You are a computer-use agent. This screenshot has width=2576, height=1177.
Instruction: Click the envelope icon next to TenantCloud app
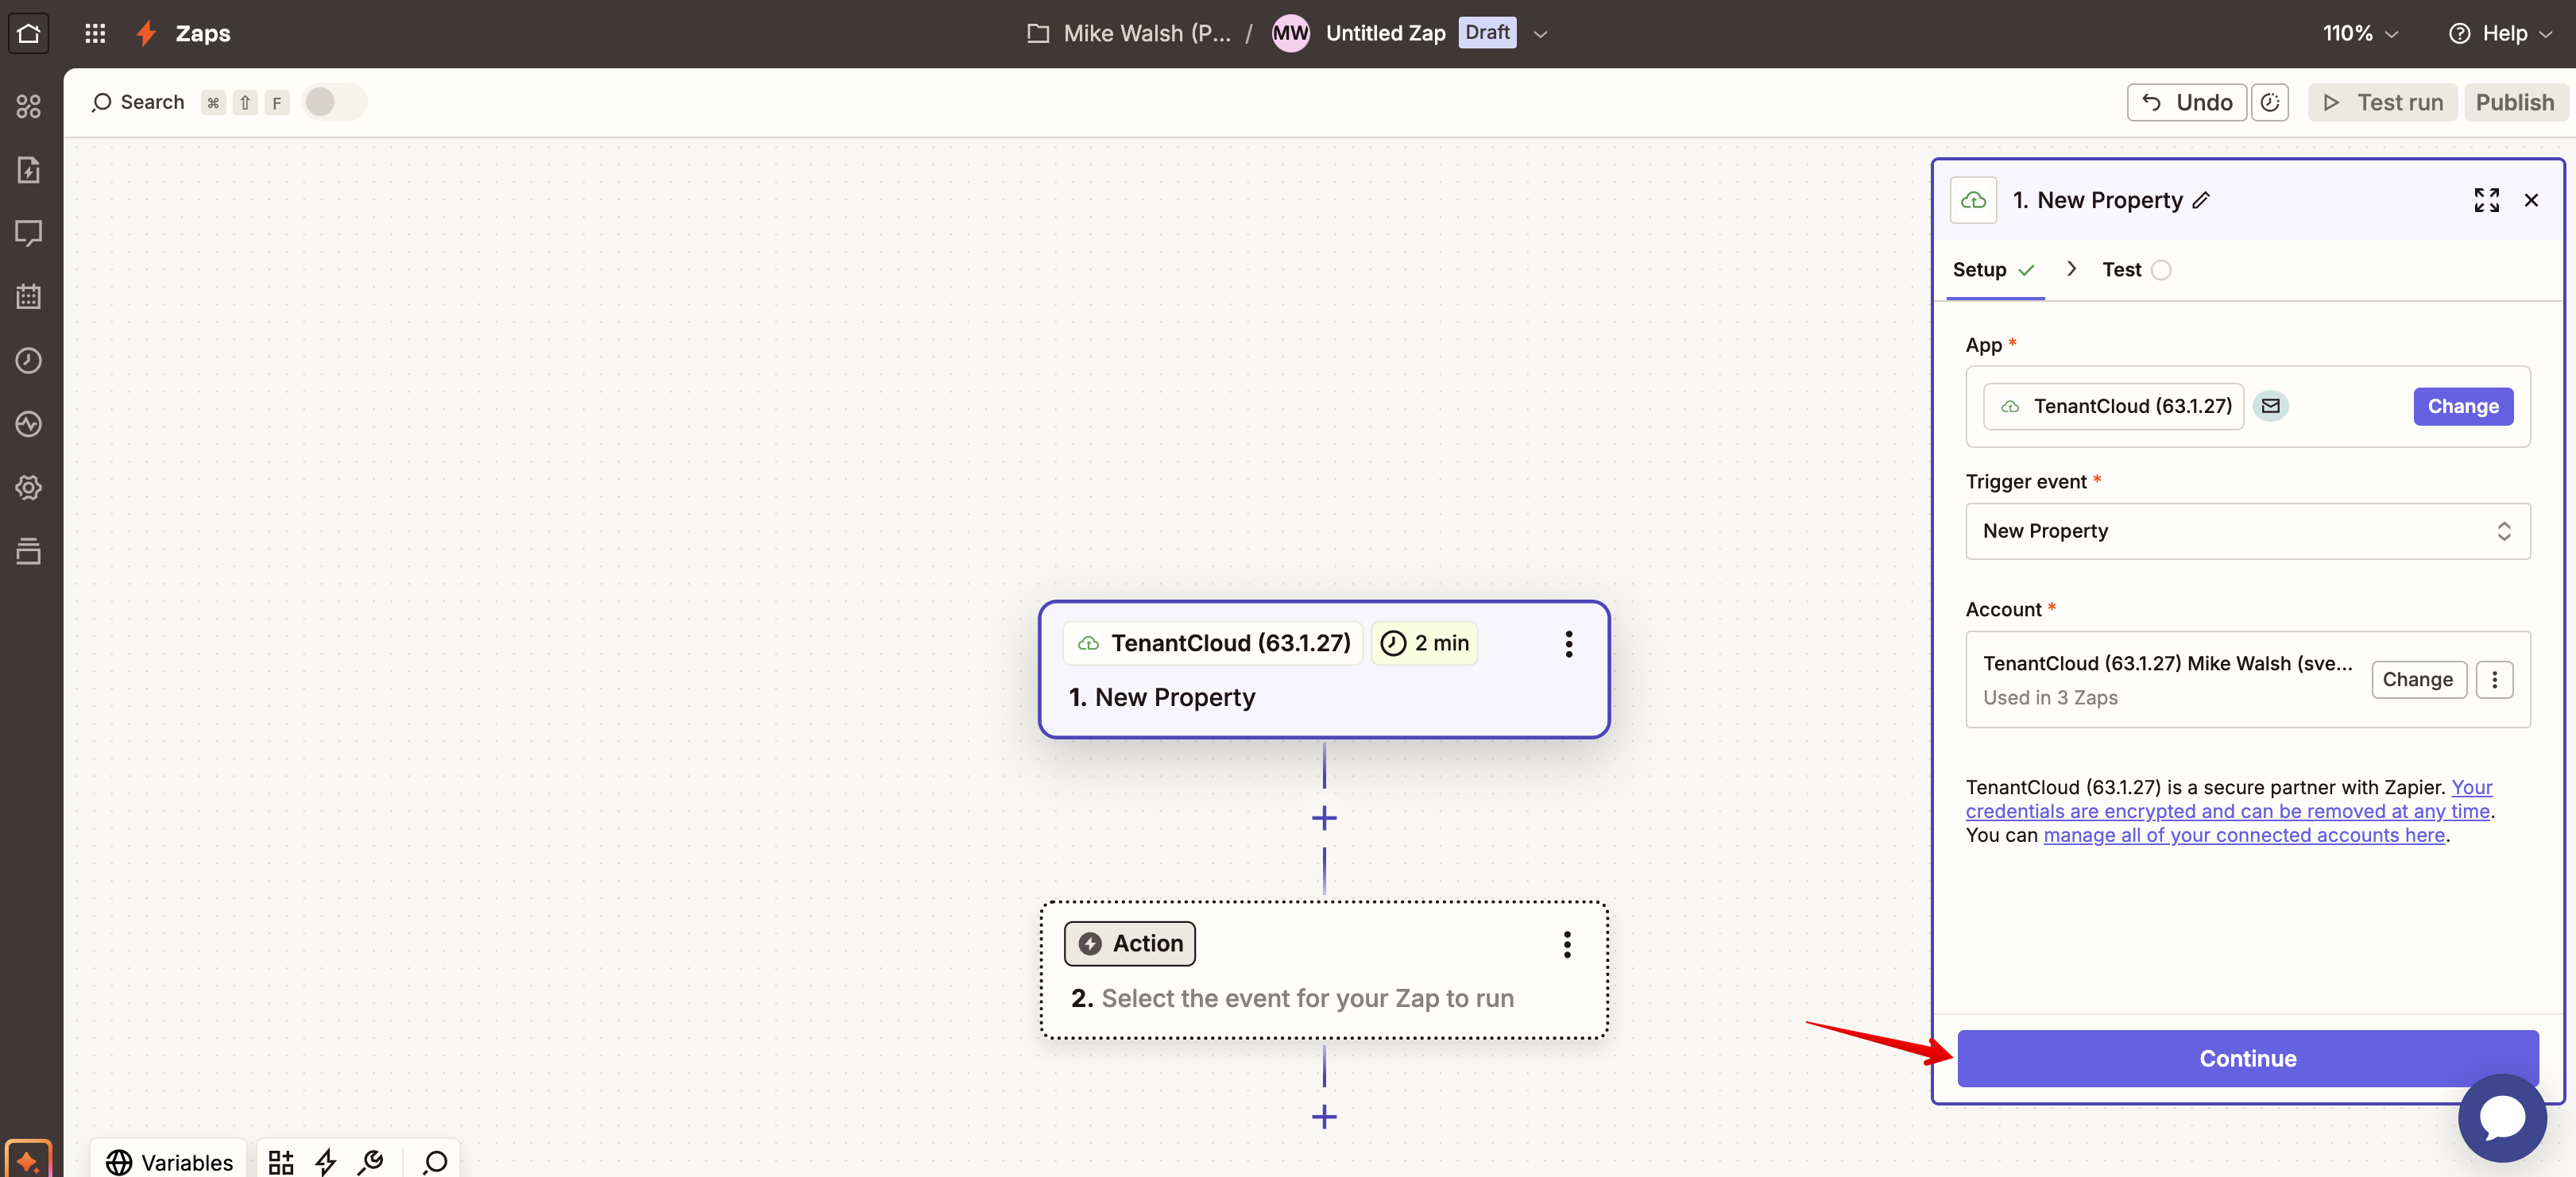pyautogui.click(x=2271, y=406)
